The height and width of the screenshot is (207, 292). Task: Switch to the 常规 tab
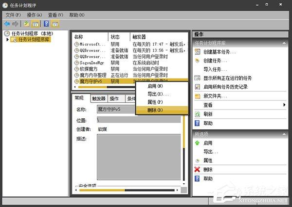[79, 98]
